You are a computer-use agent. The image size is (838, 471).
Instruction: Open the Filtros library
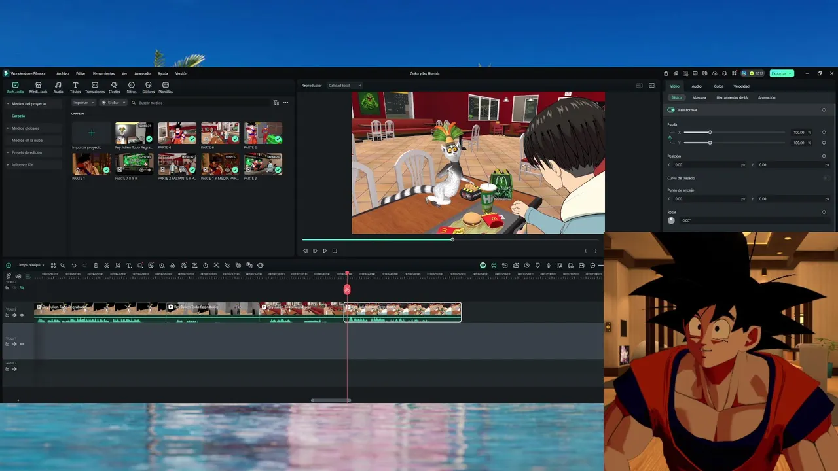pos(132,88)
